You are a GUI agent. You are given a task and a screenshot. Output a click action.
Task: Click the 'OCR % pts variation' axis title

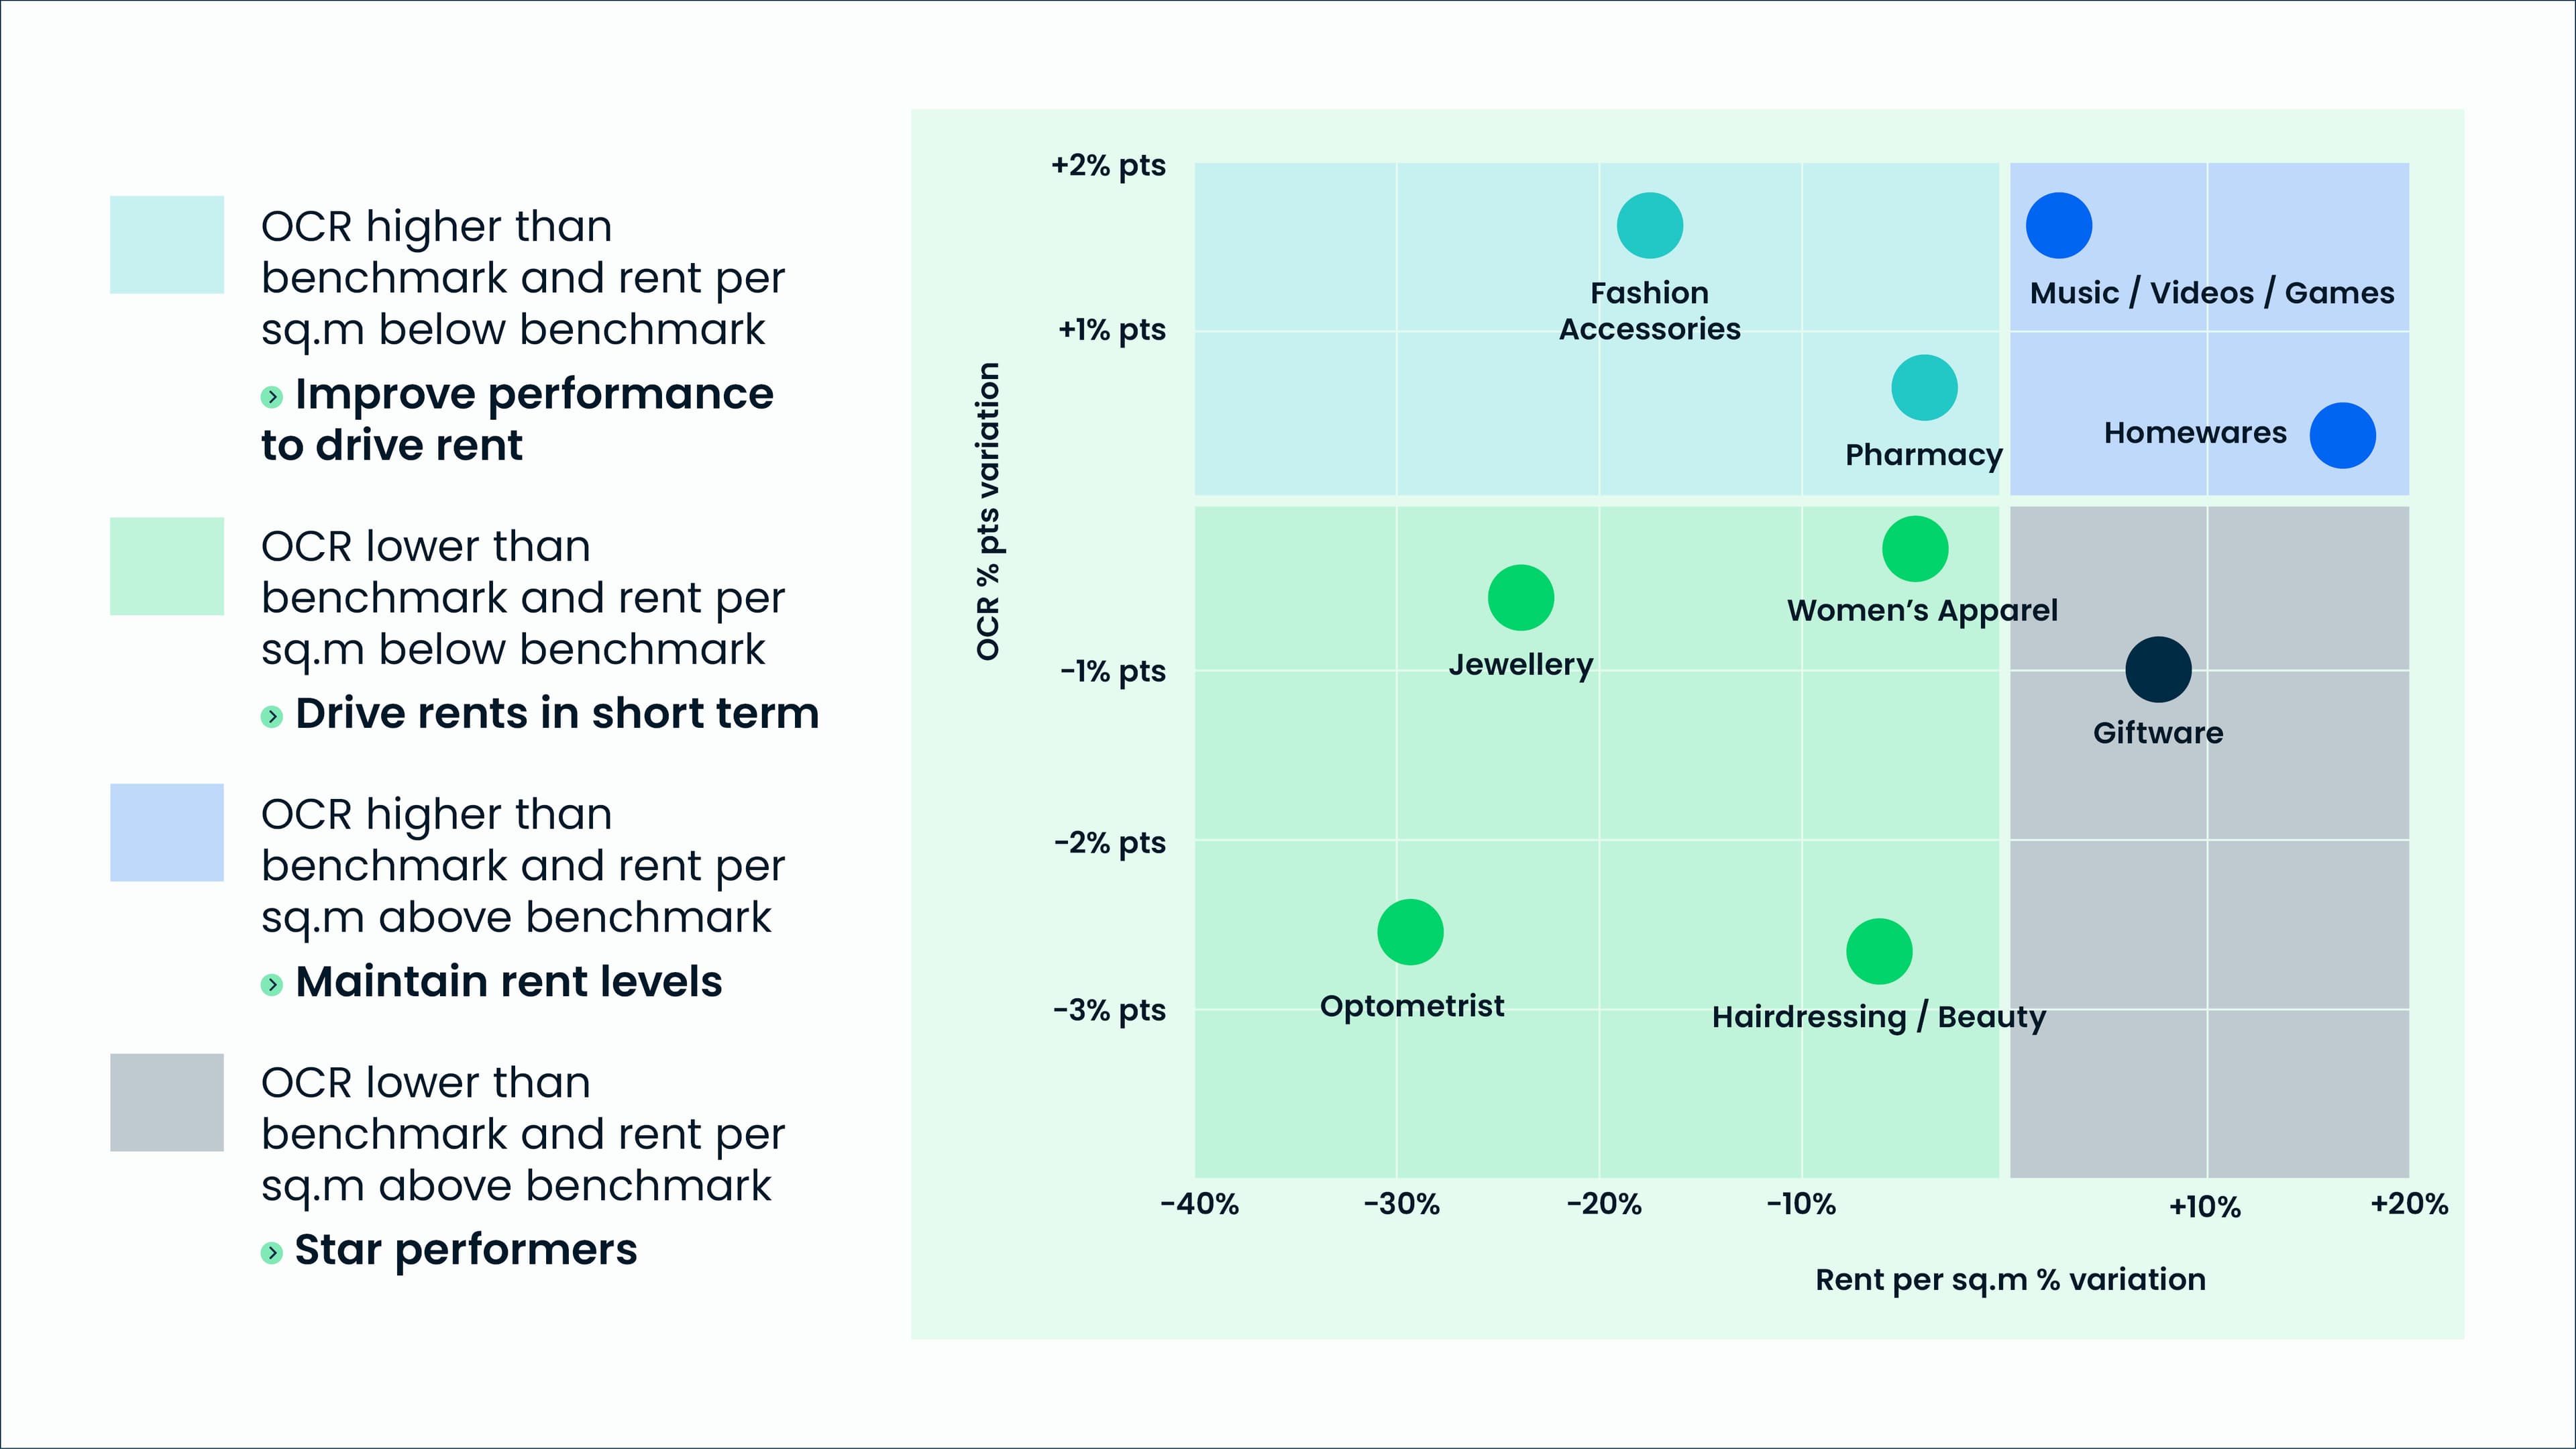point(988,511)
